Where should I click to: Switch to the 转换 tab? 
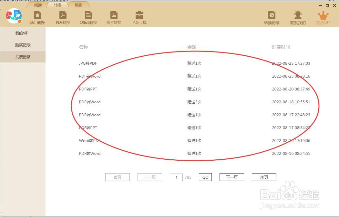(x=57, y=5)
